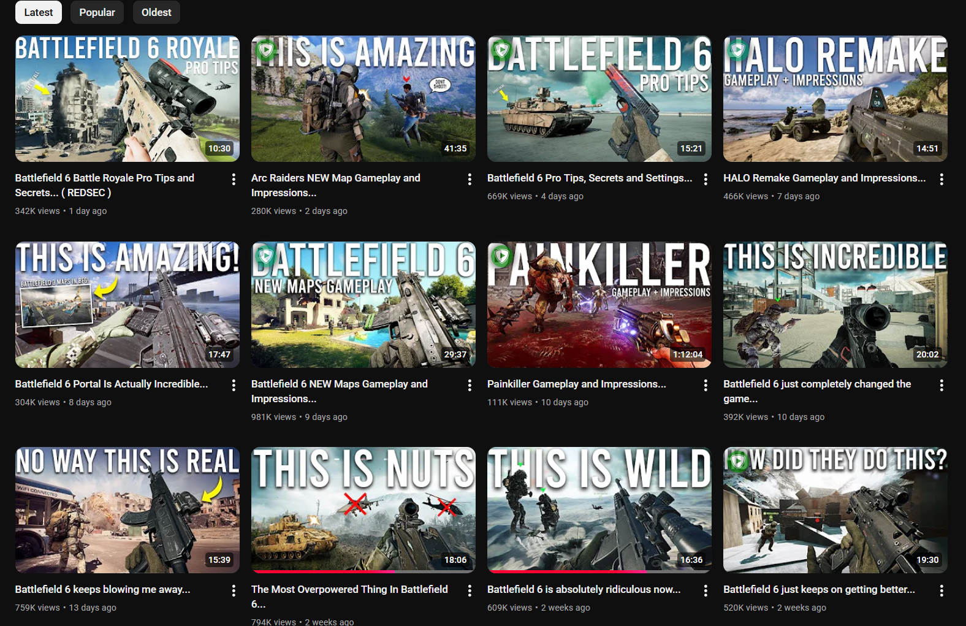The image size is (966, 626).
Task: Click the '392K views • 10 days ago' text
Action: pyautogui.click(x=774, y=417)
